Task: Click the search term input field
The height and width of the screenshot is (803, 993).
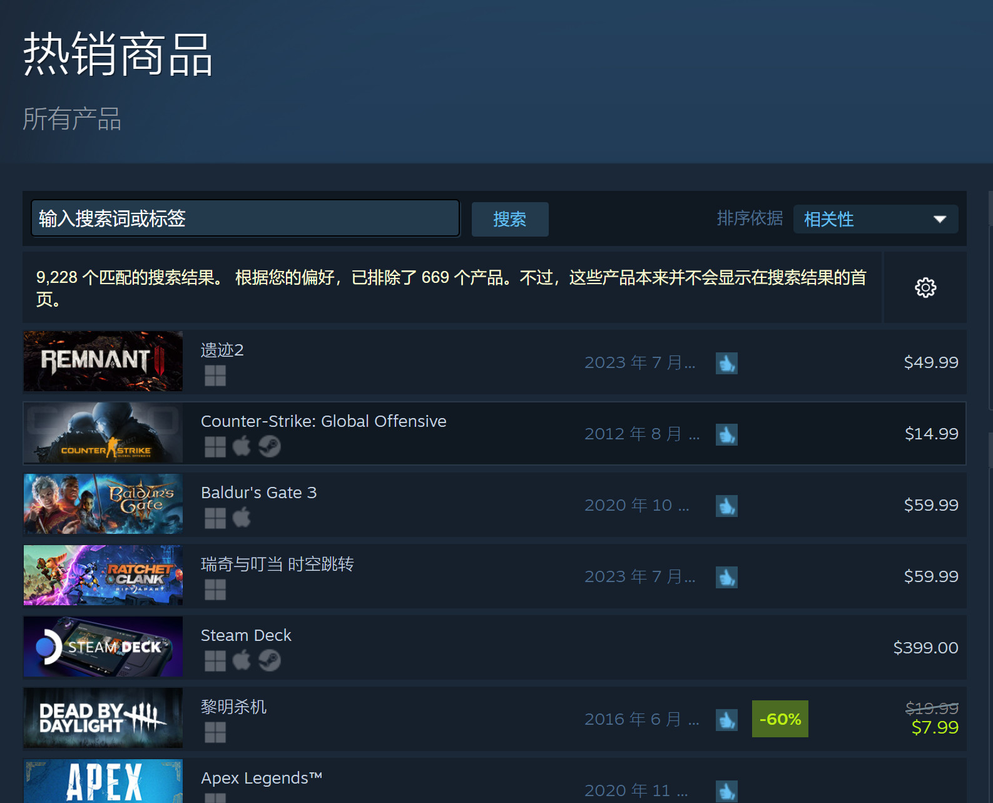Action: point(245,218)
